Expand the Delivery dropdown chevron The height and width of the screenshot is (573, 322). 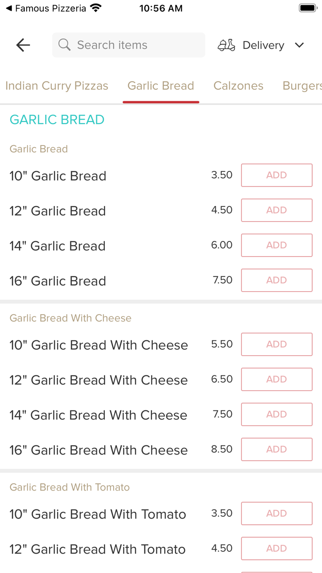(299, 45)
